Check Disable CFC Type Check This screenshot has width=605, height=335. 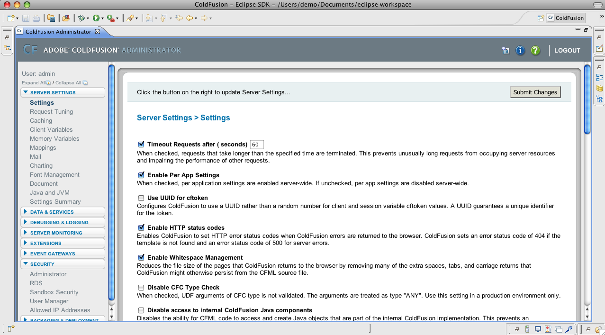[x=141, y=287]
